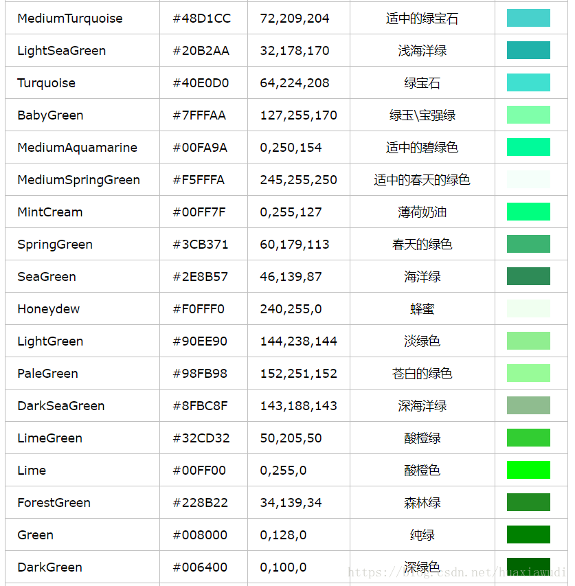Pick the MintCream row color swatch

click(x=528, y=212)
